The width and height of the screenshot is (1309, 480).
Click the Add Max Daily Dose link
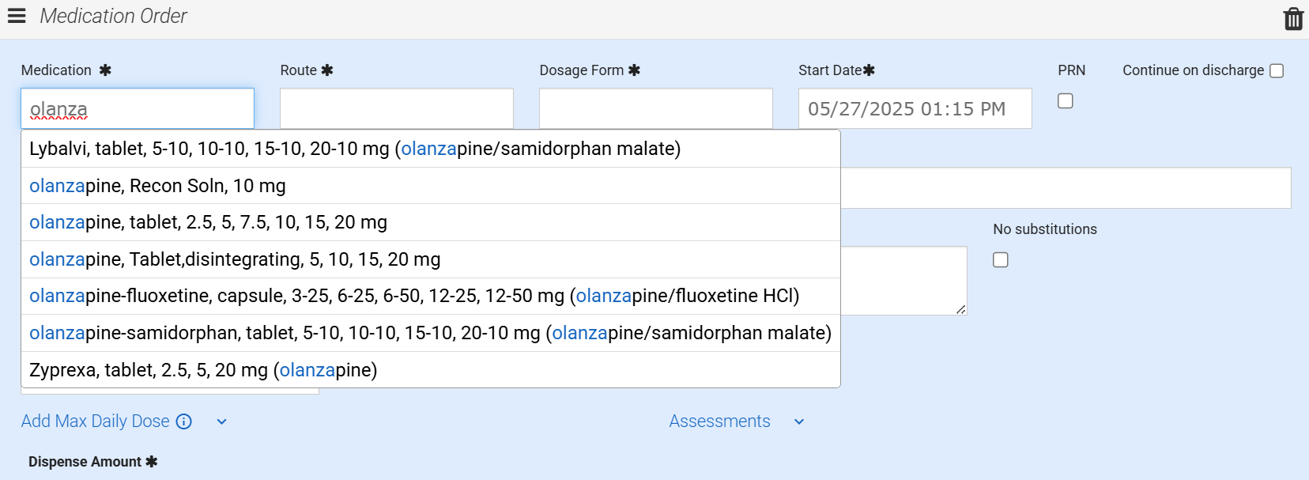coord(96,421)
